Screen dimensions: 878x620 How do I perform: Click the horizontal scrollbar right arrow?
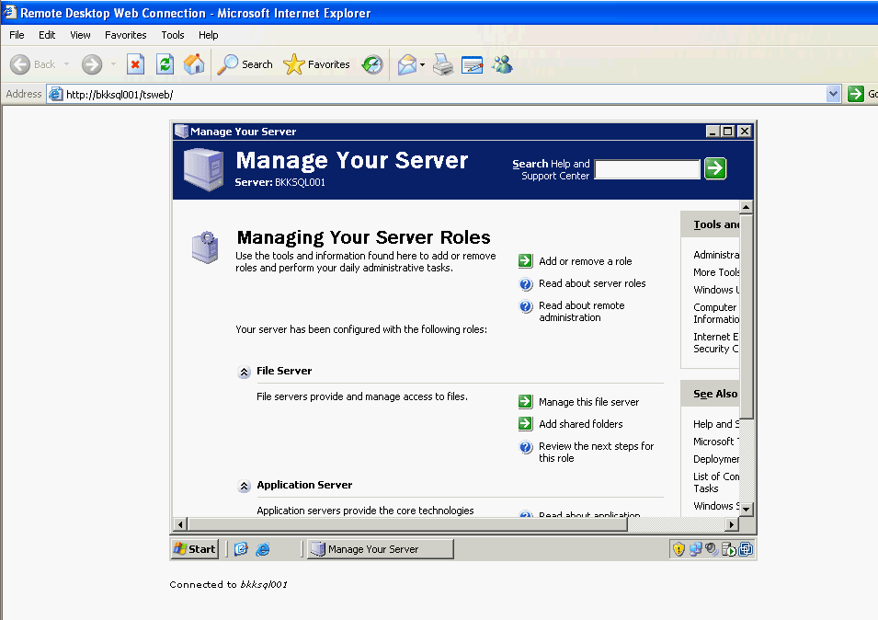[x=731, y=524]
